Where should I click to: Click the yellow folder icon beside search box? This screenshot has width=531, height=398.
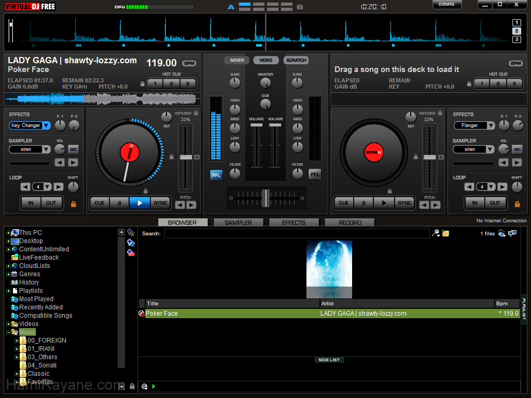click(x=445, y=233)
